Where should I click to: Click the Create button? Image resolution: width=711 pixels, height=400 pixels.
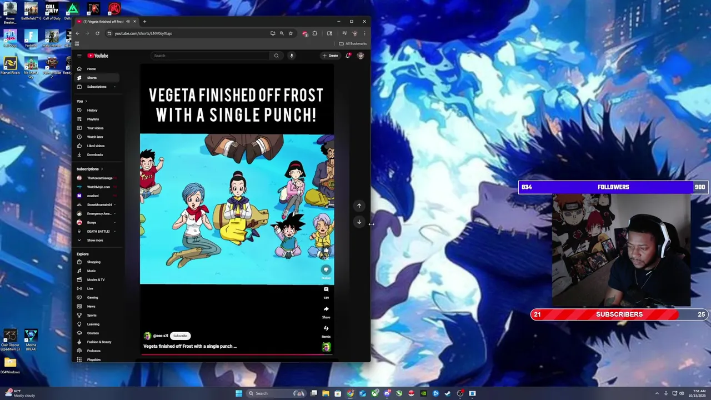click(x=331, y=56)
